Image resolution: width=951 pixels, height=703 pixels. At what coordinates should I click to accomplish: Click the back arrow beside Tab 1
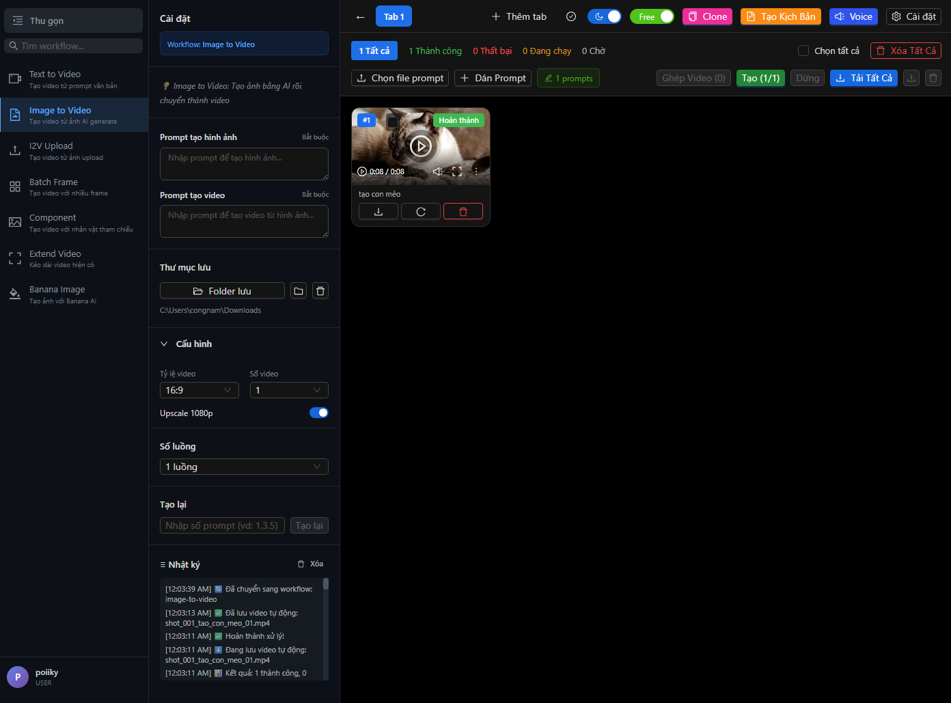(361, 16)
